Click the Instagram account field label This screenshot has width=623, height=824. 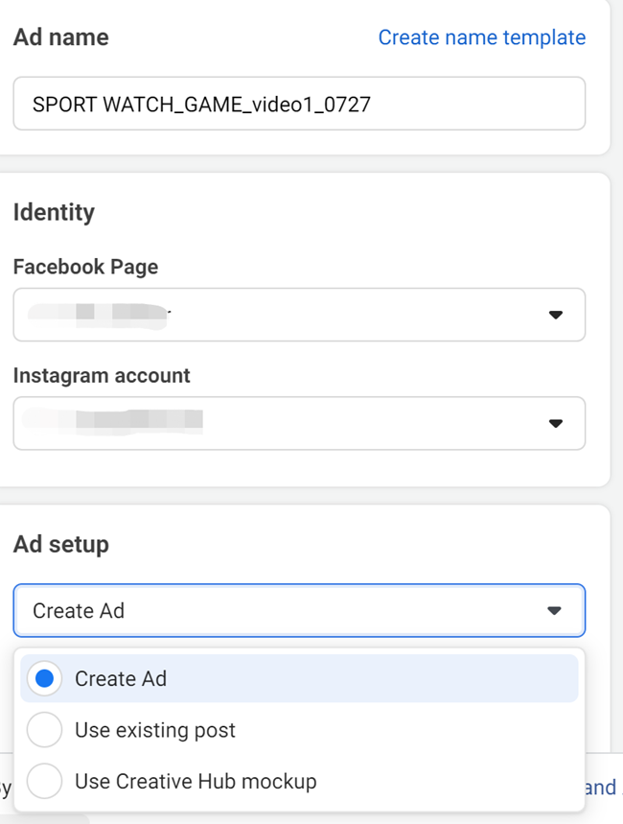pos(102,376)
